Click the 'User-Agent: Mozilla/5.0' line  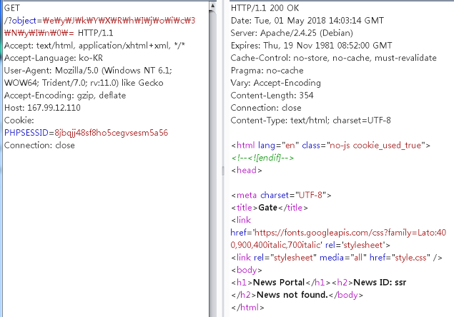tap(88, 70)
